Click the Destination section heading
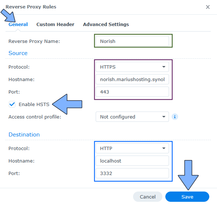Screen dimensions: 217x204 point(24,135)
